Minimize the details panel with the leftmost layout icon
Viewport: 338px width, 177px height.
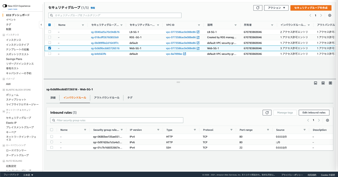pyautogui.click(x=315, y=83)
